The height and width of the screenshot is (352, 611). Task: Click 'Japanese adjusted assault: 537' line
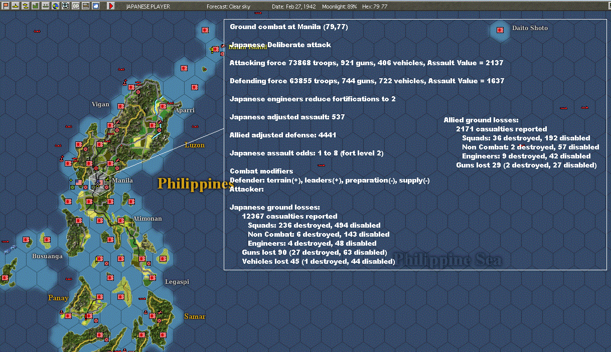click(287, 117)
